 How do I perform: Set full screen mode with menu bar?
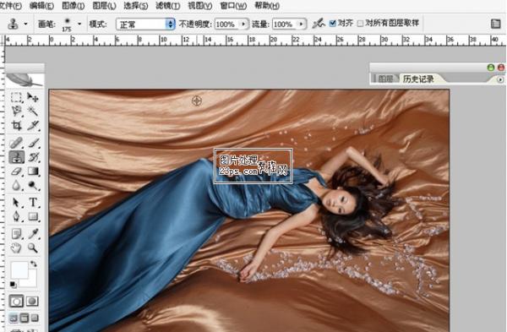(x=25, y=318)
